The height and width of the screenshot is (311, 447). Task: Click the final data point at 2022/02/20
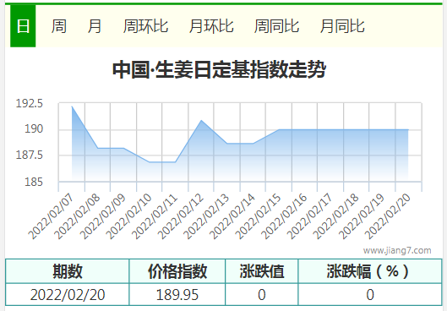click(408, 129)
